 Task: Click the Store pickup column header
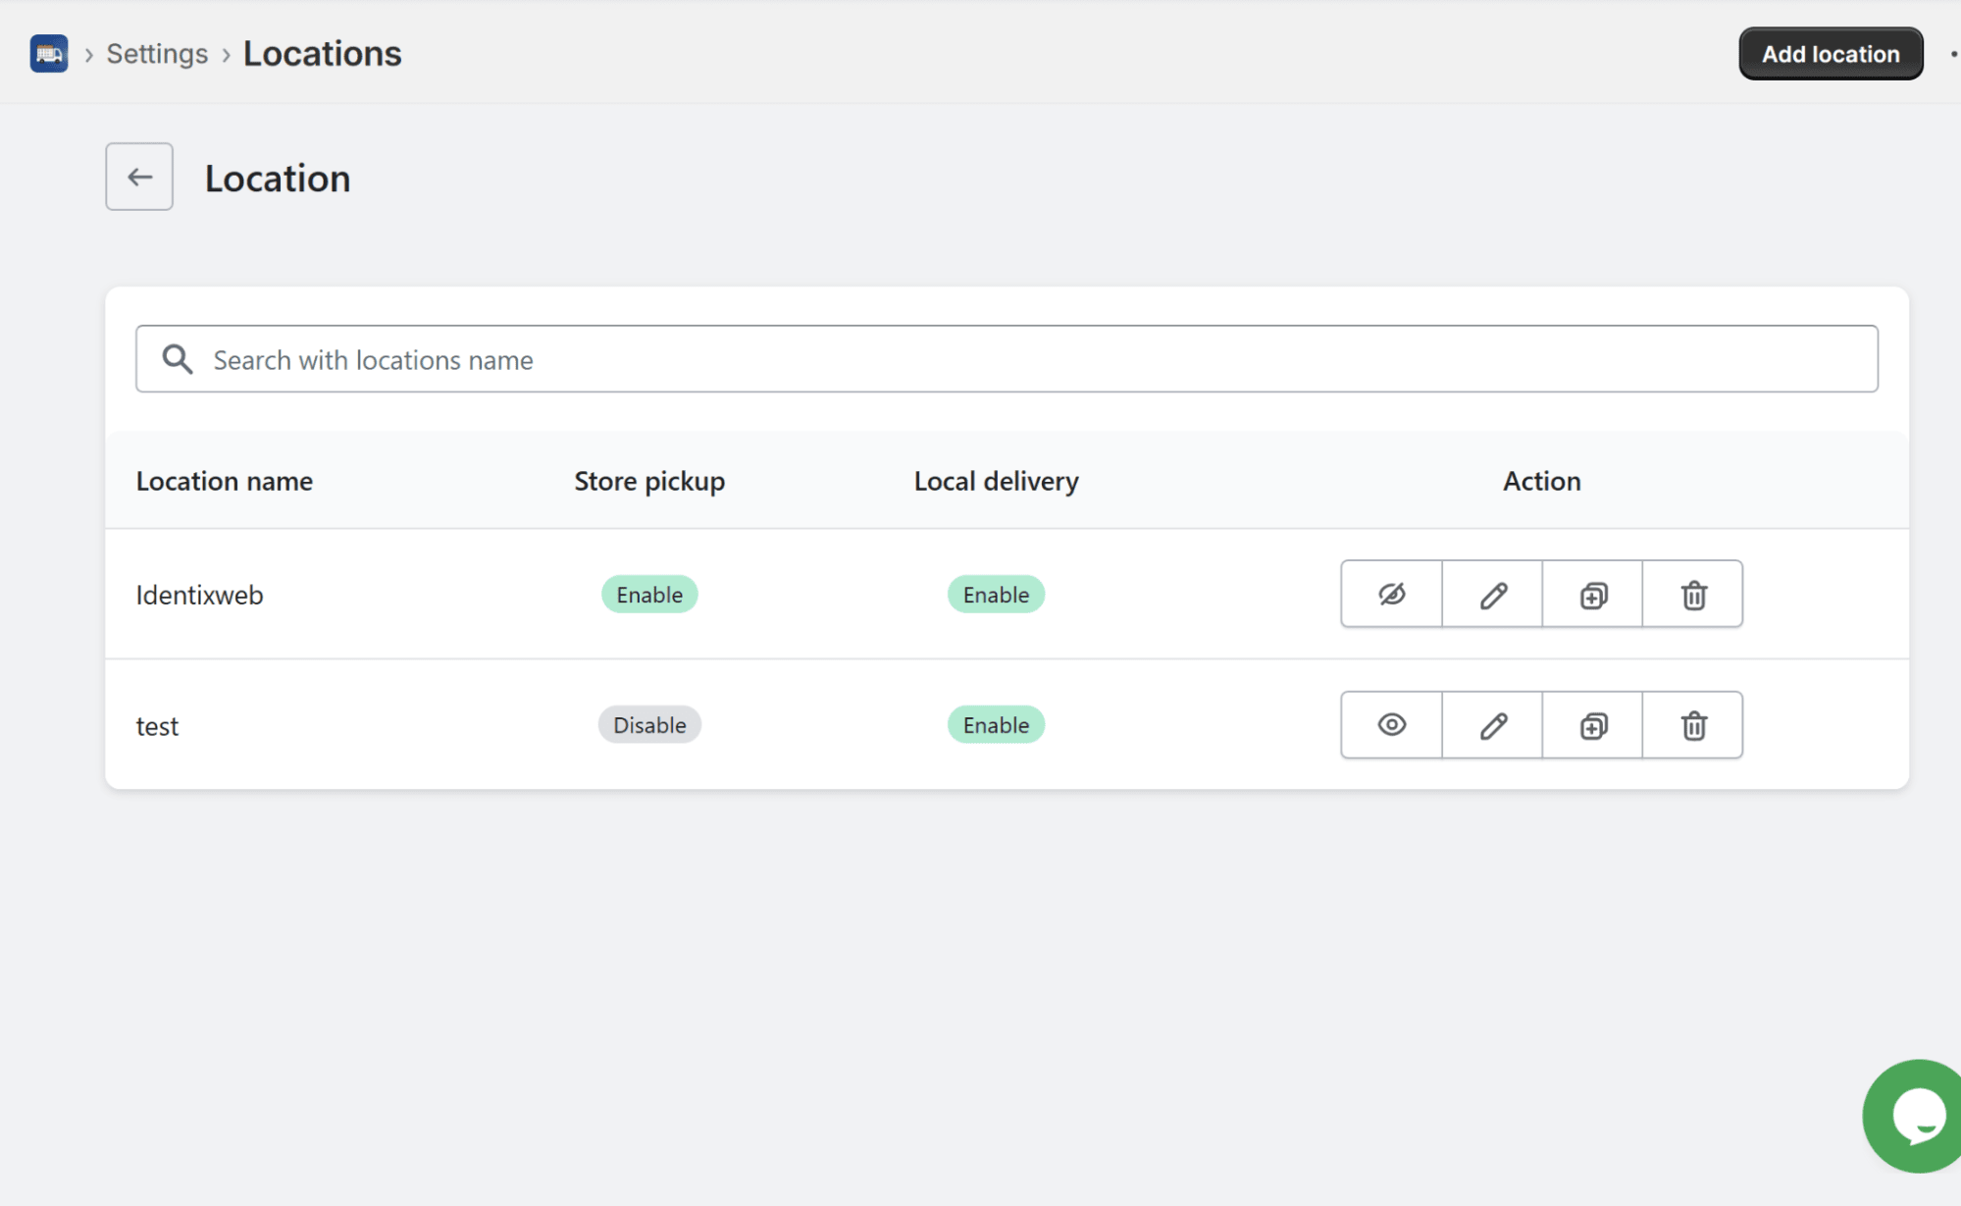(649, 481)
